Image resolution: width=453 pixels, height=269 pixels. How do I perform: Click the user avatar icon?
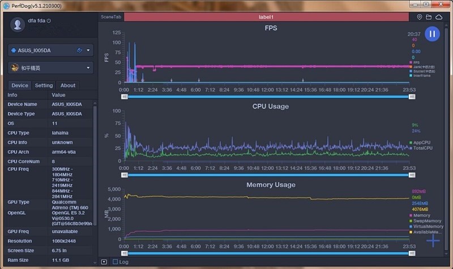coord(18,24)
